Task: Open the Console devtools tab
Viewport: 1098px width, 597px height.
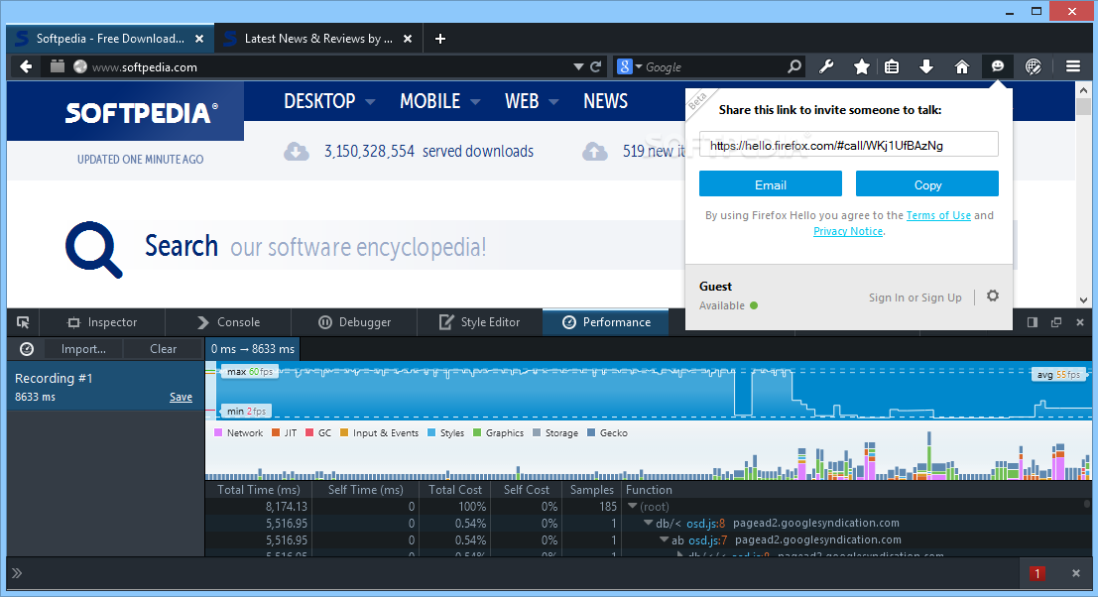Action: (228, 322)
